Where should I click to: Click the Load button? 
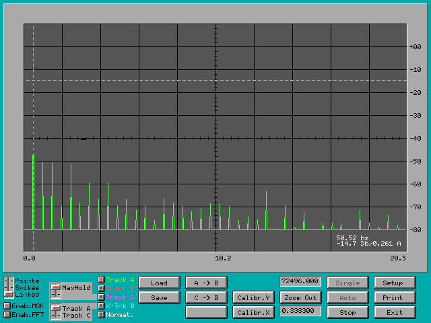click(x=159, y=283)
